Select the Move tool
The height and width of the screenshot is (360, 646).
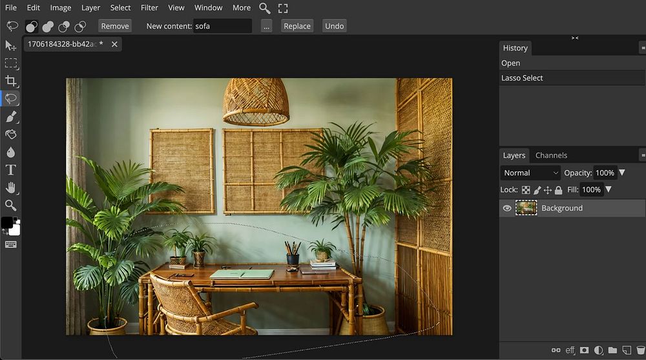coord(11,46)
